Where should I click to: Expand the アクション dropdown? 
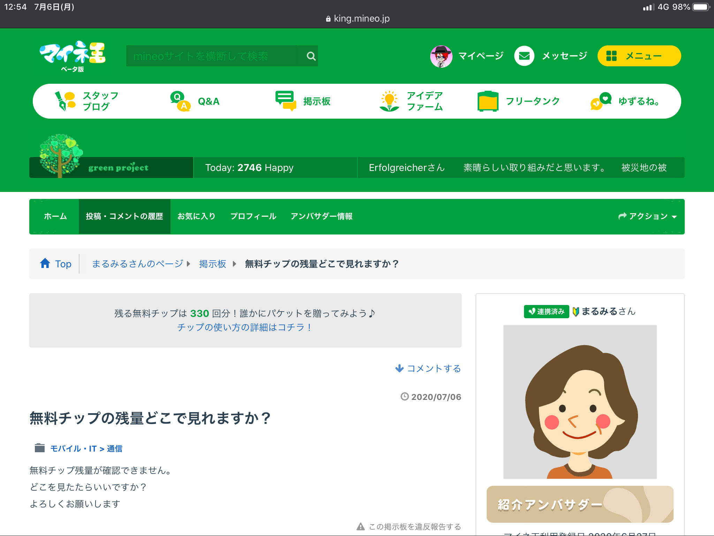pos(647,216)
